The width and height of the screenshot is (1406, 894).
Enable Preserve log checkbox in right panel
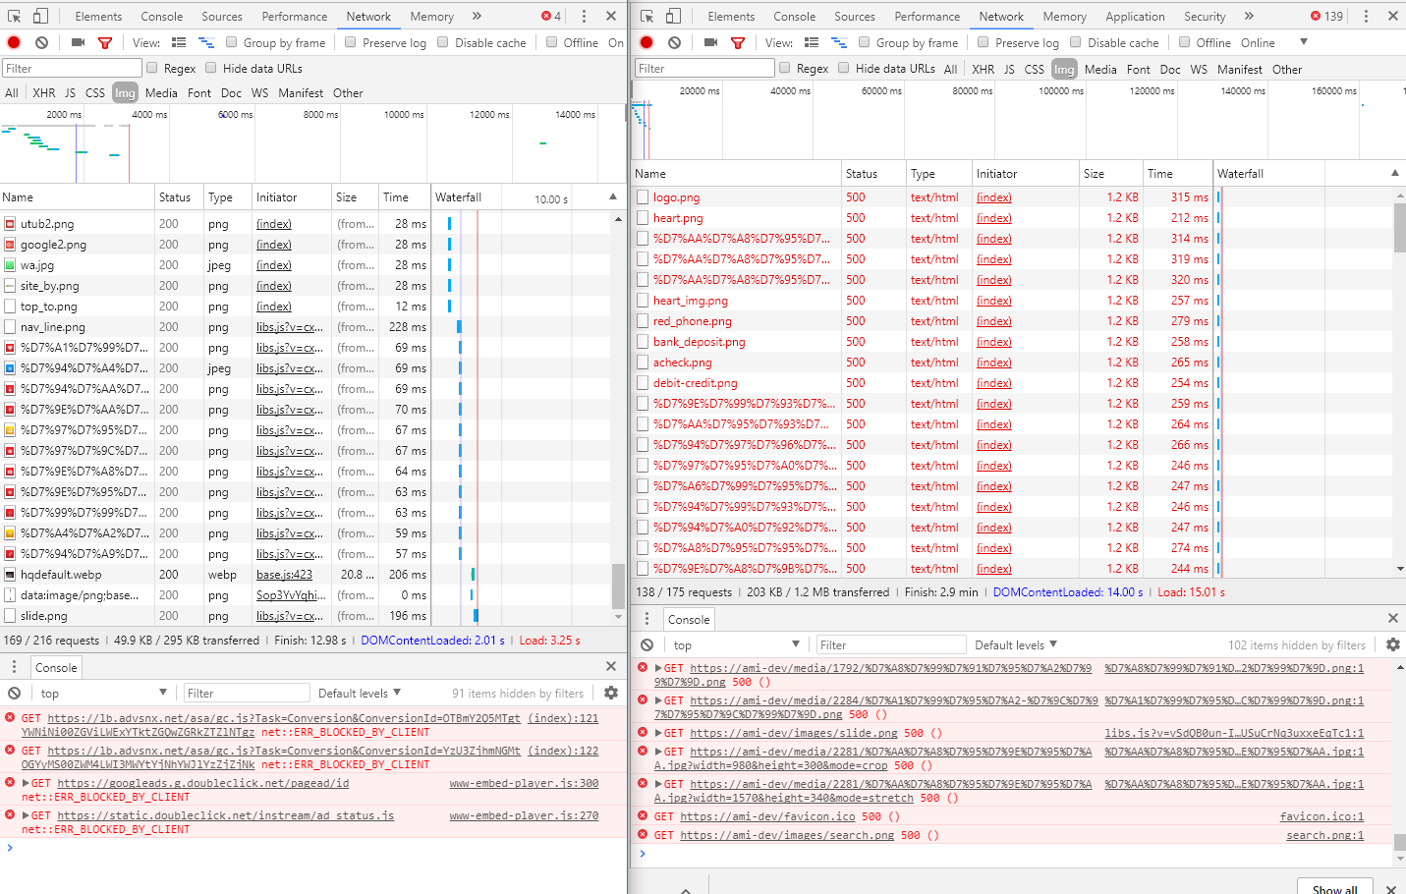coord(983,42)
